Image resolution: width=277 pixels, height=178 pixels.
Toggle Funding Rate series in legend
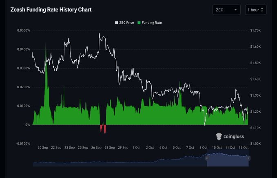150,22
